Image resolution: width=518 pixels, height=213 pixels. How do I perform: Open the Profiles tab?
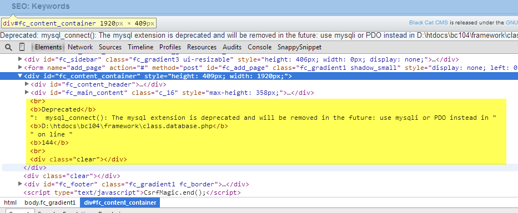[x=170, y=47]
